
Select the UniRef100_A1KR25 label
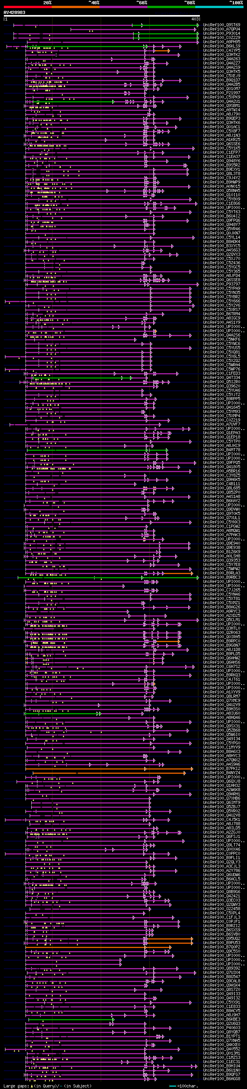click(x=222, y=139)
